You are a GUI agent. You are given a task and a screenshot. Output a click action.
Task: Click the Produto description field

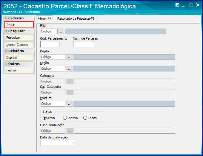coord(125,104)
